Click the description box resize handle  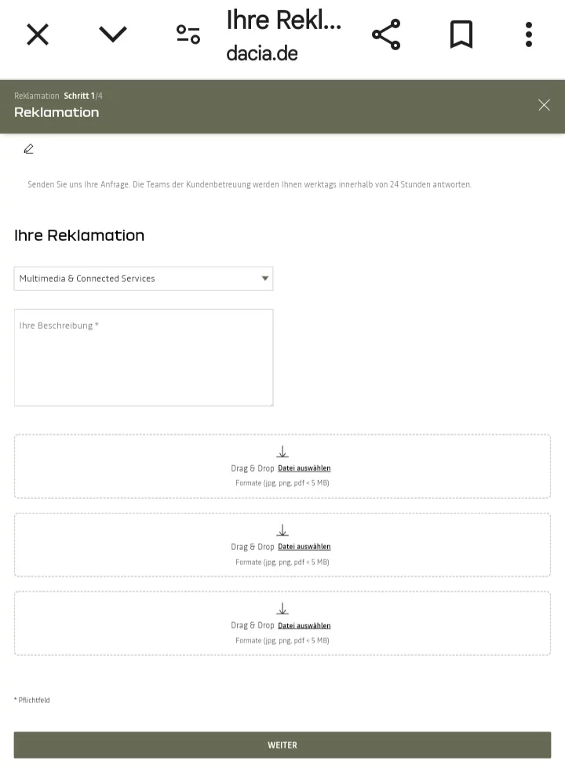pyautogui.click(x=270, y=403)
